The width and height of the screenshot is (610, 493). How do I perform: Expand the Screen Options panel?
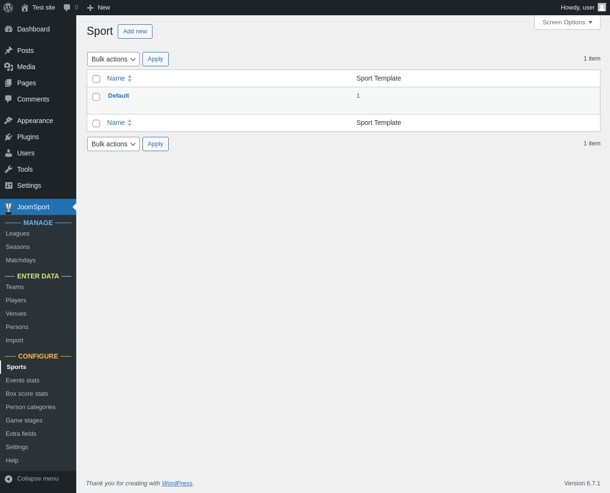point(567,22)
